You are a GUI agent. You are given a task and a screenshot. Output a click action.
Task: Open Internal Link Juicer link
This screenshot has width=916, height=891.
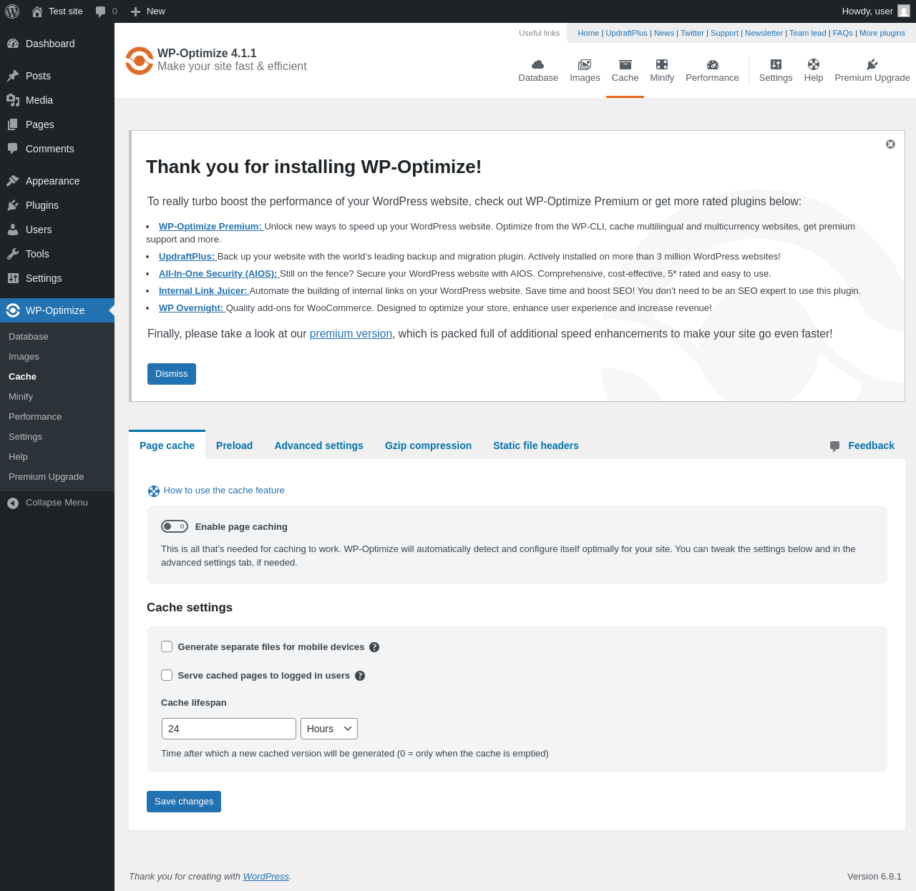click(x=203, y=291)
